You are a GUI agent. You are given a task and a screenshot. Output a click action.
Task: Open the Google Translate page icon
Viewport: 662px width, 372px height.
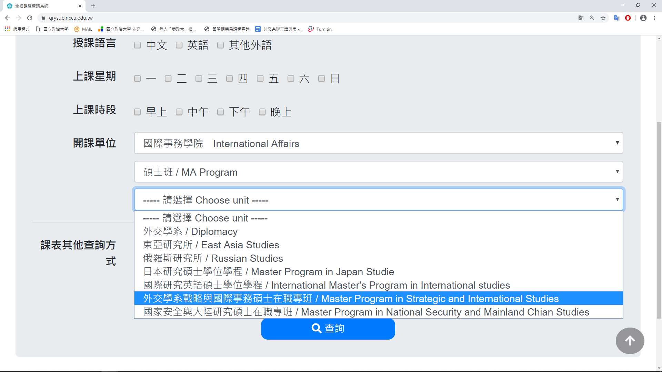[581, 18]
